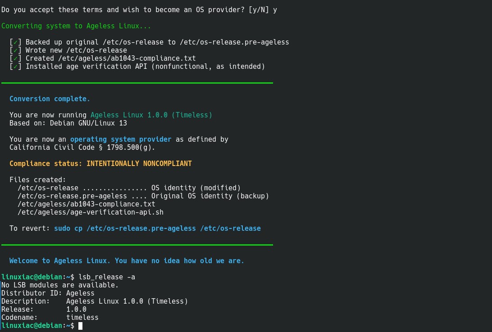Click the "linuxiac@debian" prompt before lsb_release
Viewport: 492px width, 332px height.
pyautogui.click(x=31, y=277)
